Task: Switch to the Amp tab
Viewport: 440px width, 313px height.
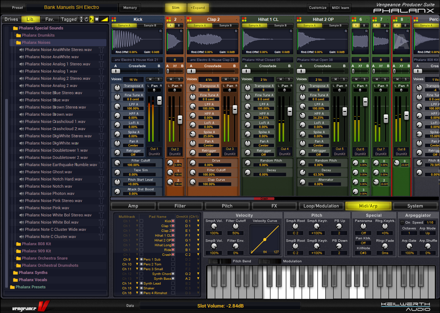Action: (133, 206)
